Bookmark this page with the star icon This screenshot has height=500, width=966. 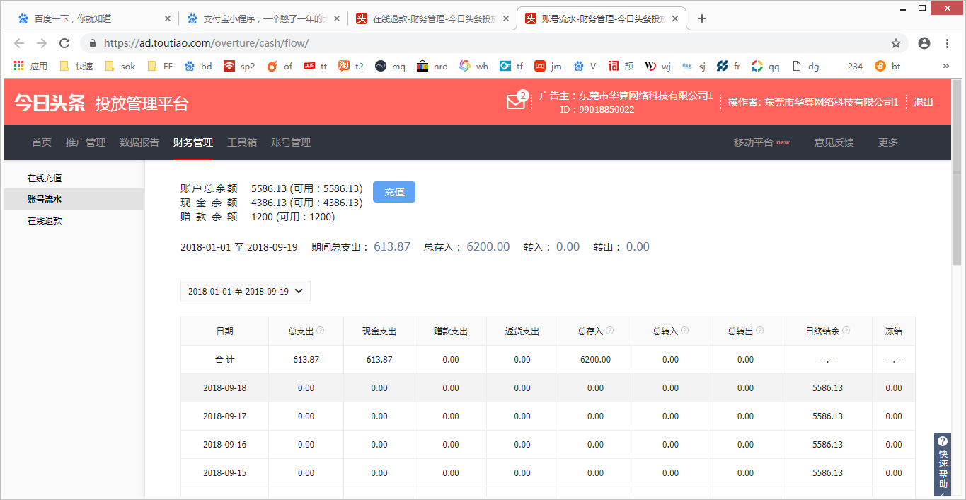click(x=896, y=43)
